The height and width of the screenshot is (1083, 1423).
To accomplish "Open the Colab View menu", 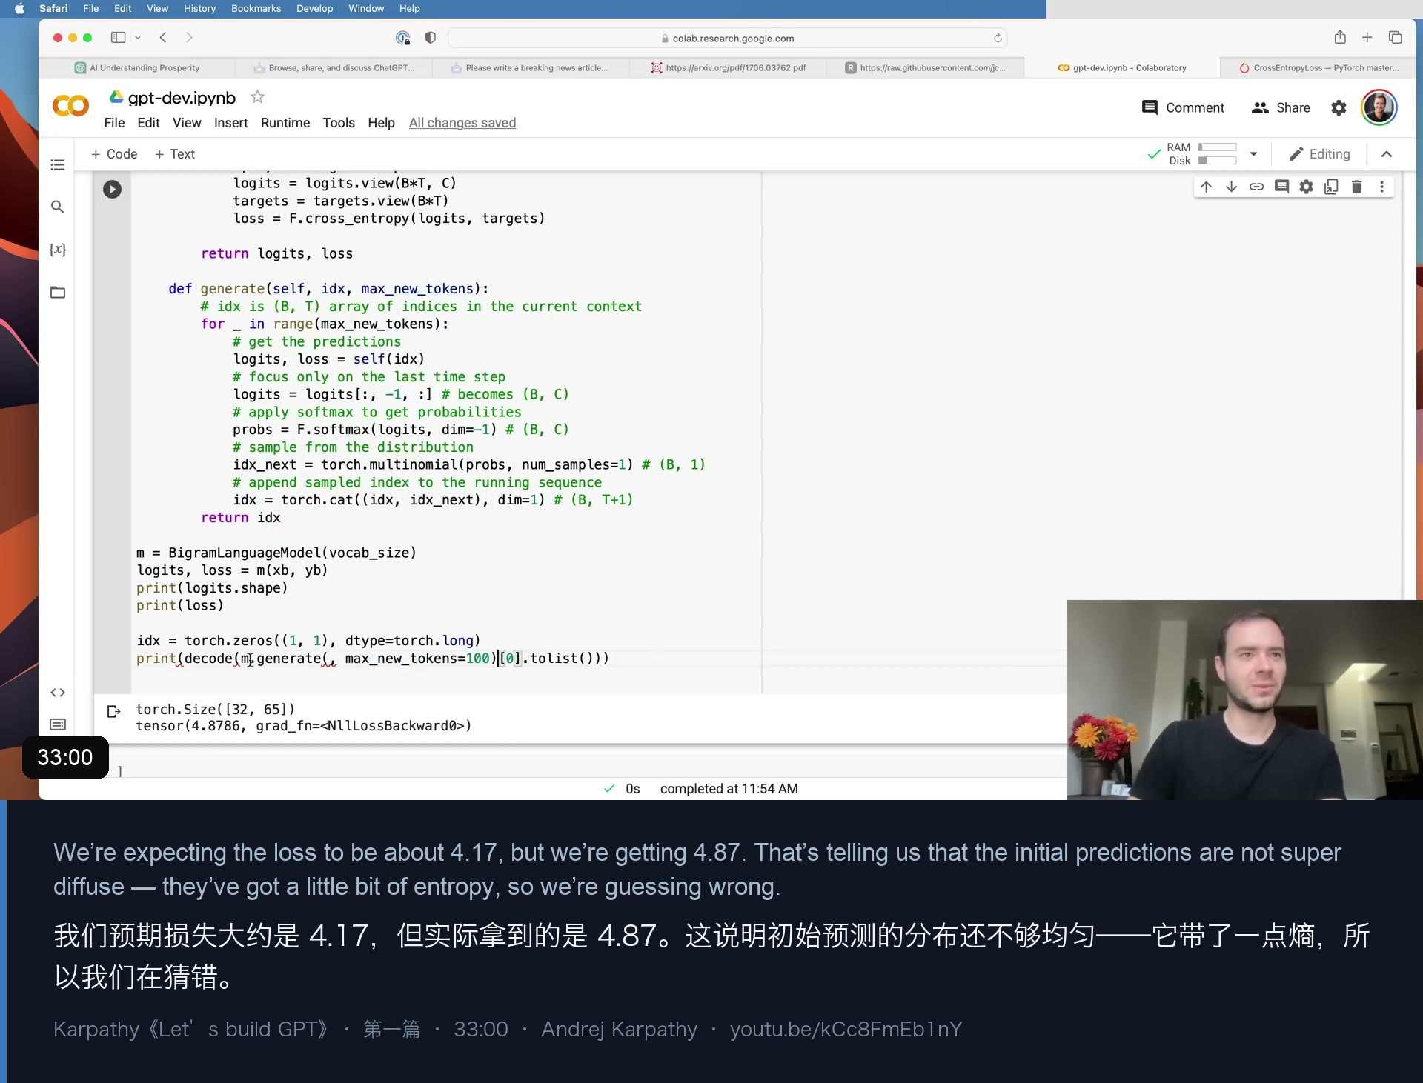I will pyautogui.click(x=187, y=123).
